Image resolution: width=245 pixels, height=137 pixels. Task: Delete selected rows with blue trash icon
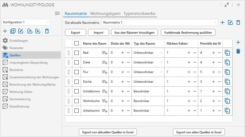(x=238, y=51)
